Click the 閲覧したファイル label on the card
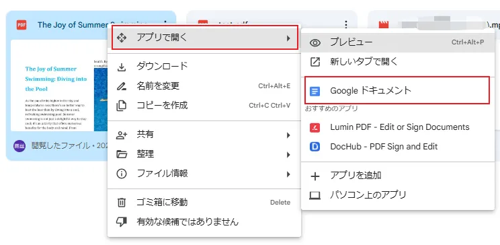 [60, 146]
